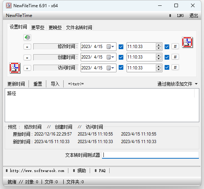The image size is (204, 189).
Task: Click the 更新时间 button
Action: point(16,84)
